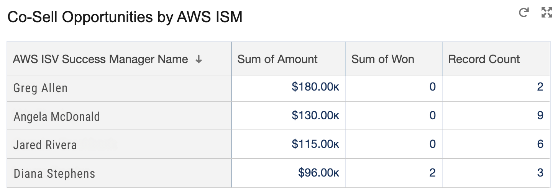
Task: Click Angela McDonald's record count of 9
Action: [x=540, y=116]
